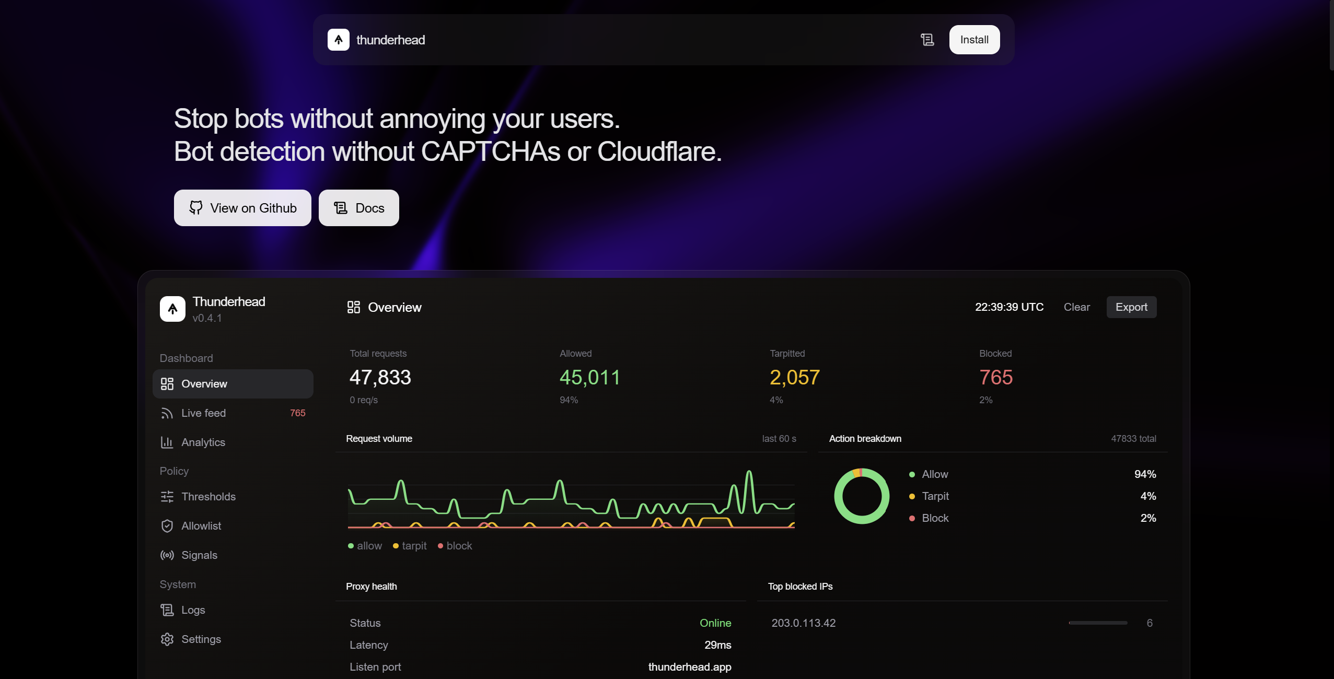1334x679 pixels.
Task: Click the Install button
Action: pos(975,40)
